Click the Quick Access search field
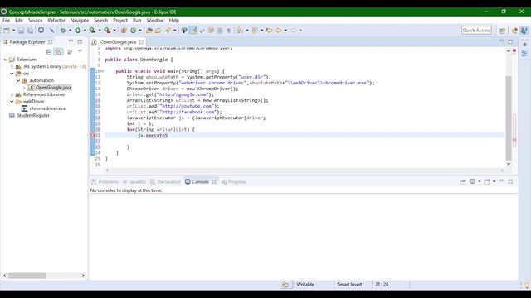The width and height of the screenshot is (531, 298). (476, 31)
